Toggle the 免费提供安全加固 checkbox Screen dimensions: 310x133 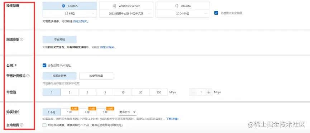coord(216,13)
